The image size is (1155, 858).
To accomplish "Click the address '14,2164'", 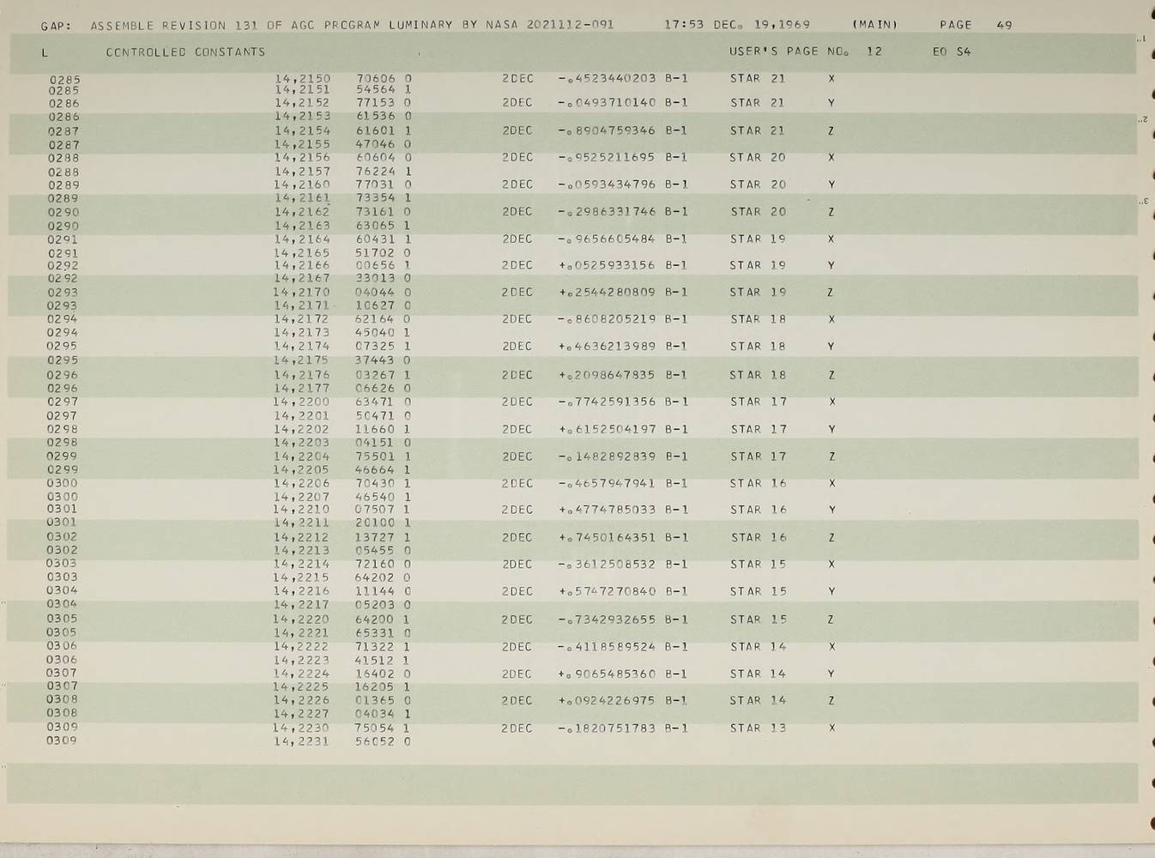I will pos(301,239).
